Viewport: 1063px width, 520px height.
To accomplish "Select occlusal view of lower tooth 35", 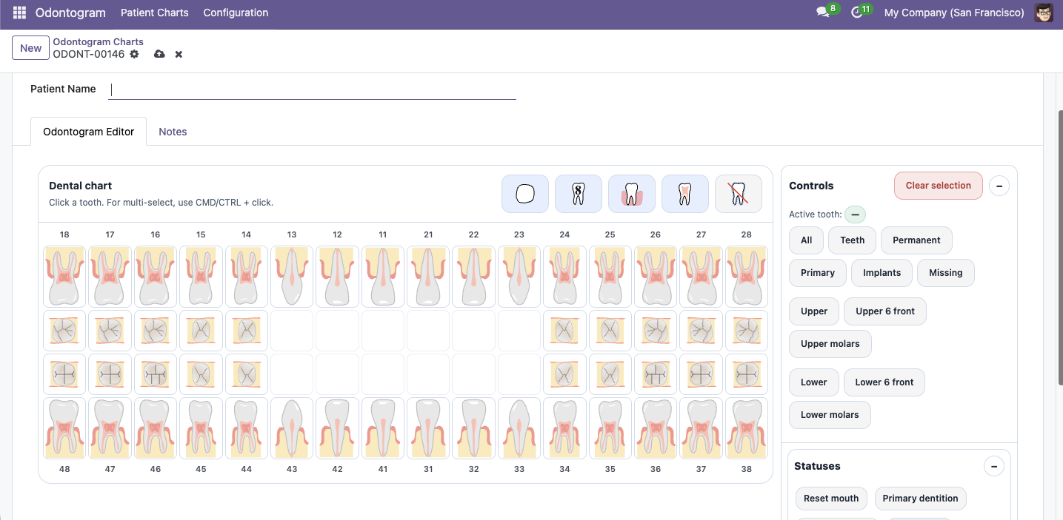I will (610, 374).
